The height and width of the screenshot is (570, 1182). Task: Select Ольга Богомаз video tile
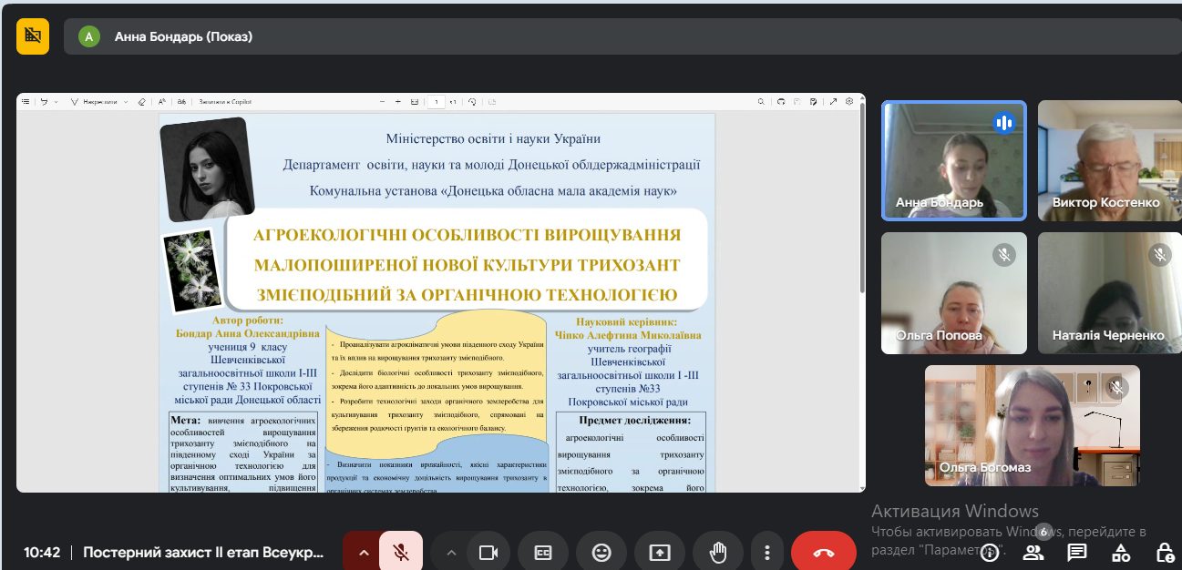point(1033,425)
